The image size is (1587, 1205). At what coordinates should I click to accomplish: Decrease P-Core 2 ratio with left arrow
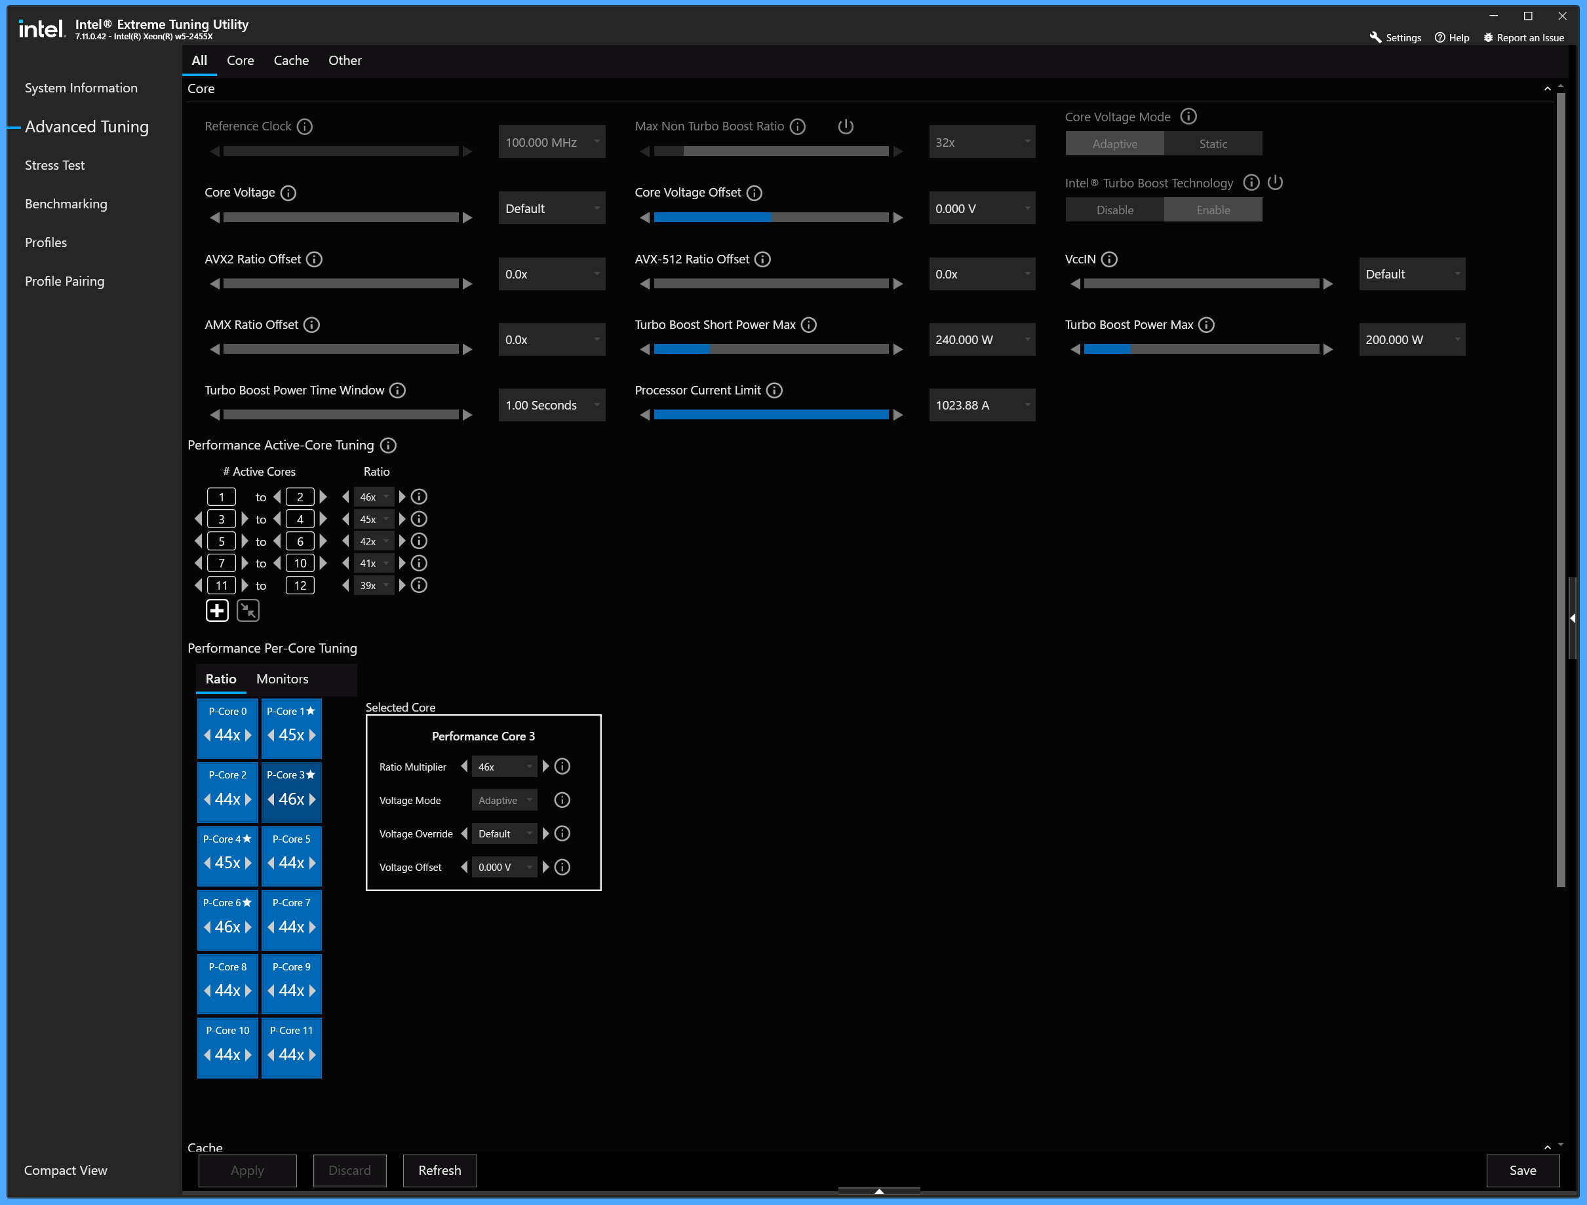click(207, 799)
